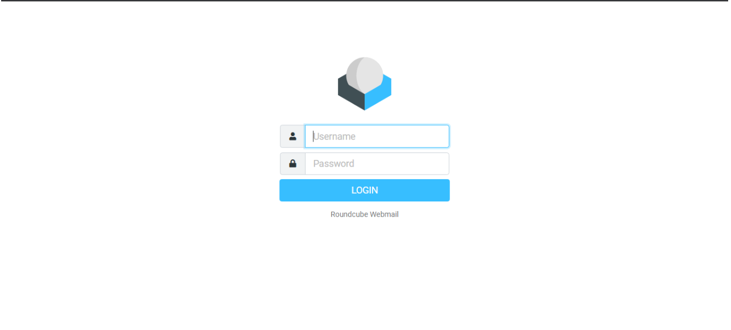Click the dark bar at the page top

point(365,1)
